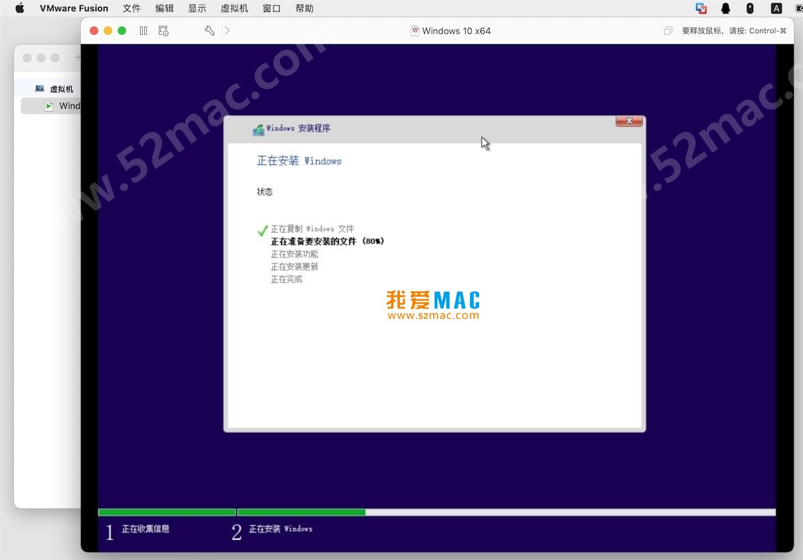Click the 正在收集信息 stage label
This screenshot has width=803, height=560.
click(146, 529)
